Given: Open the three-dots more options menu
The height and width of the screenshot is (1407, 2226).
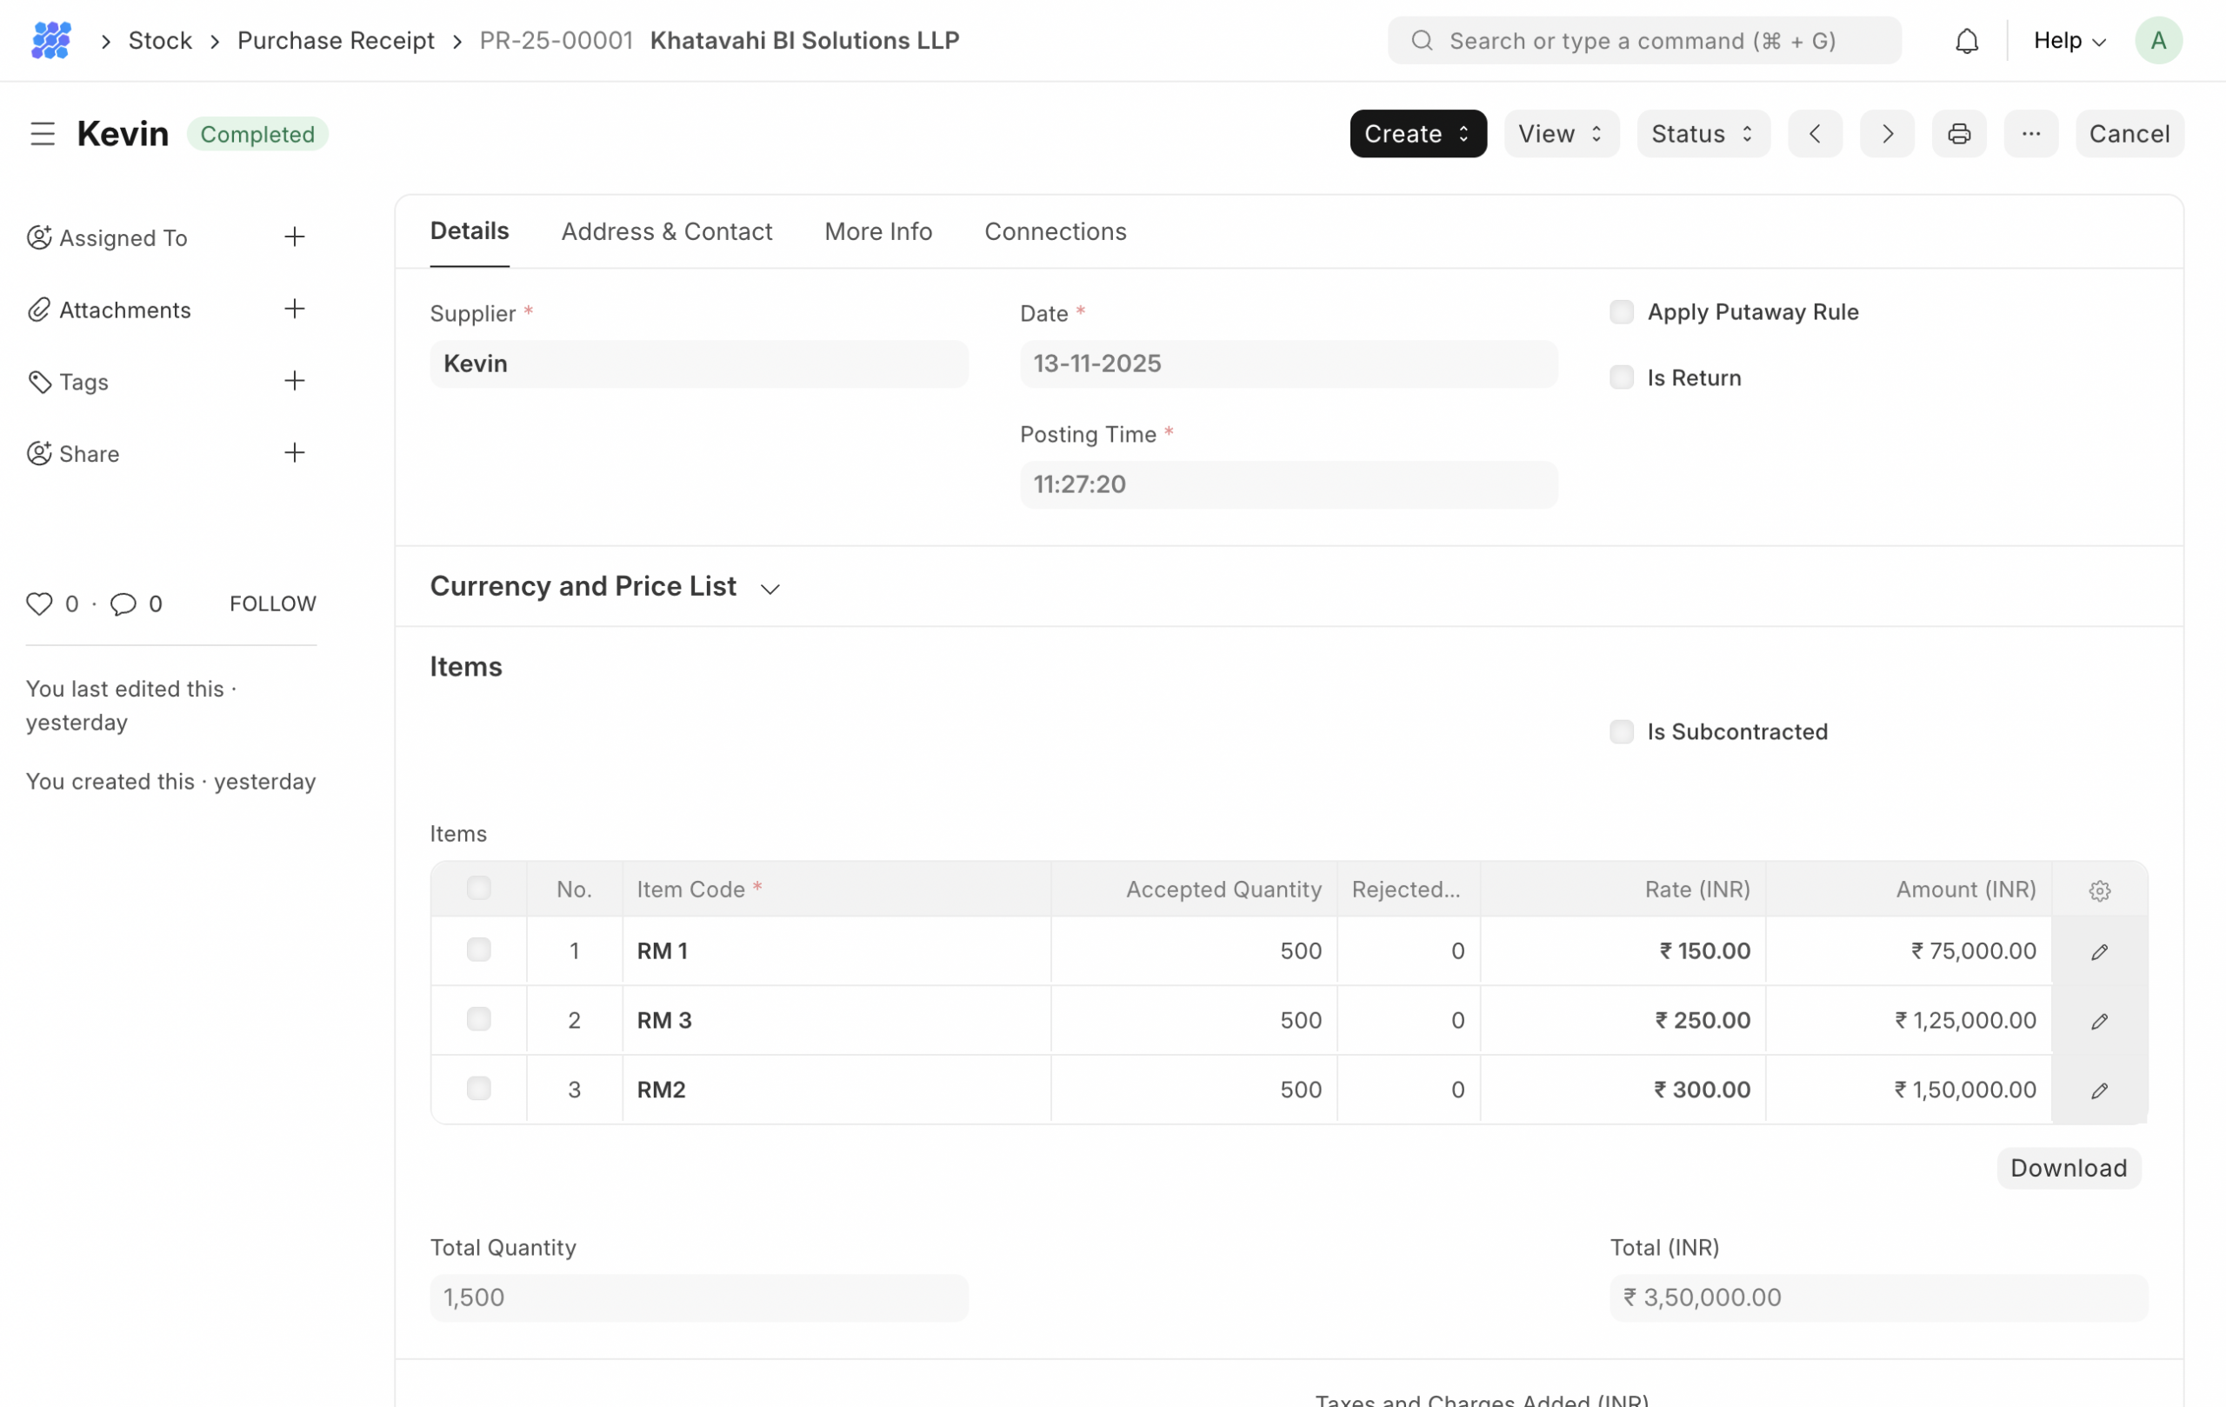Looking at the screenshot, I should point(2030,134).
